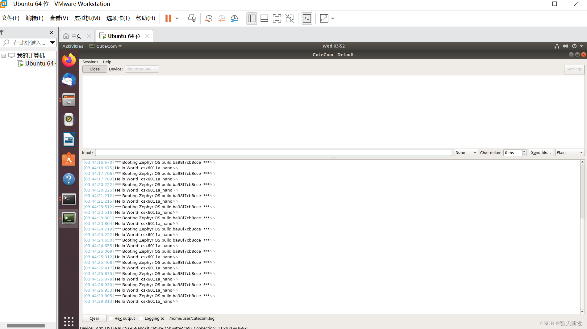Open the 虚拟机(M) menu
Viewport: 587px width, 329px height.
pyautogui.click(x=87, y=18)
